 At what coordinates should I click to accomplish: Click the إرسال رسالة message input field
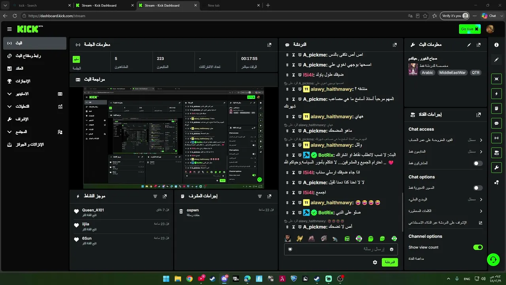point(341,249)
